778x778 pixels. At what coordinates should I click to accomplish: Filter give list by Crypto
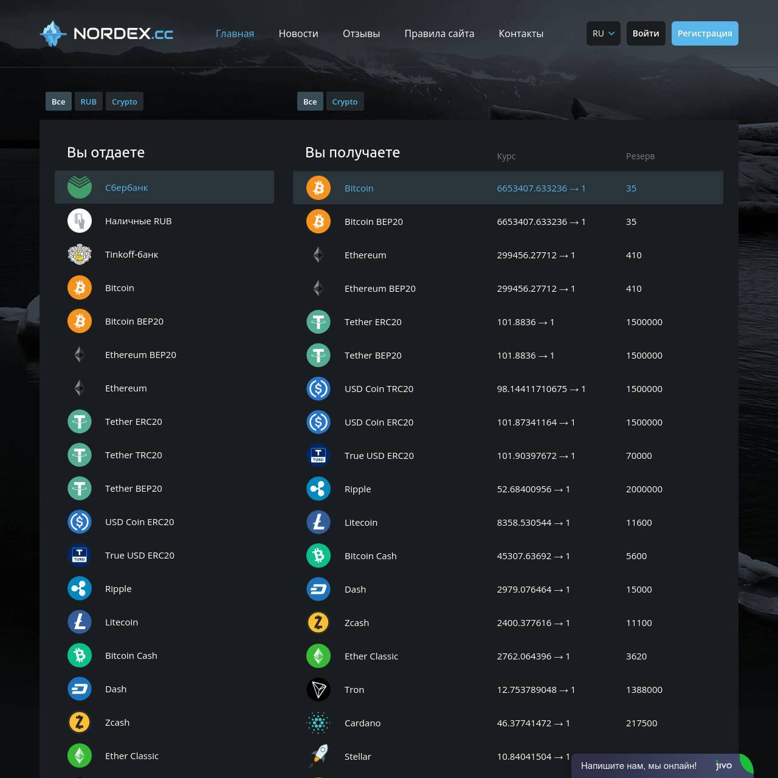tap(125, 102)
